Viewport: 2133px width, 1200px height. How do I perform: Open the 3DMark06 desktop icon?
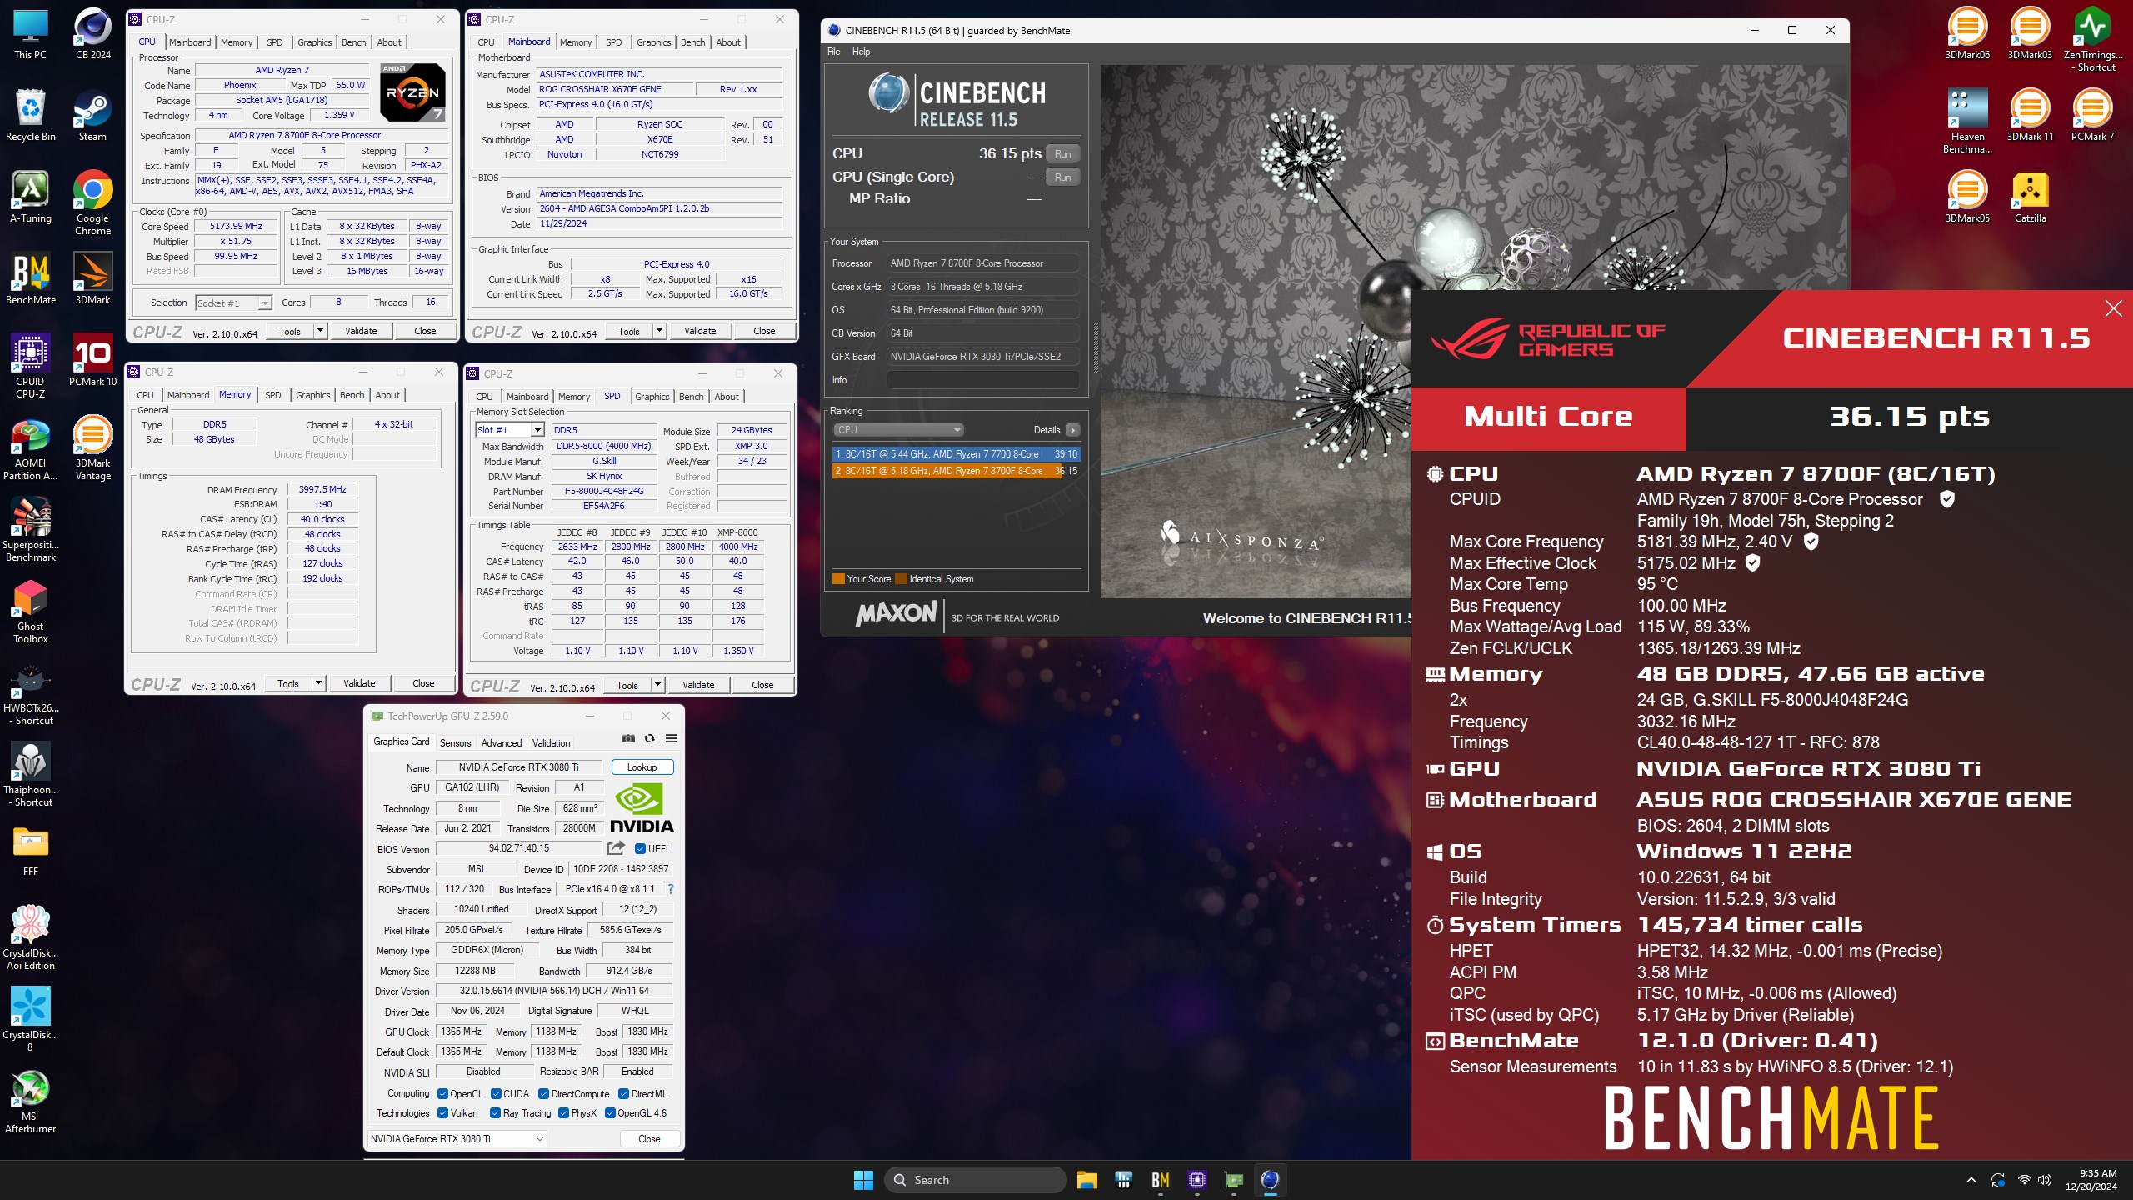[1967, 34]
